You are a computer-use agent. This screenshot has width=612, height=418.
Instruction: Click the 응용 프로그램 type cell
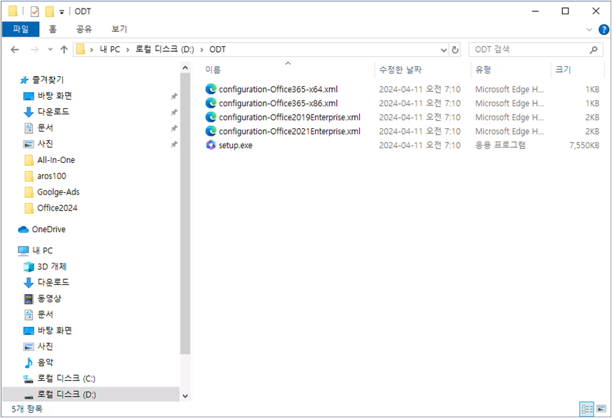(x=500, y=145)
